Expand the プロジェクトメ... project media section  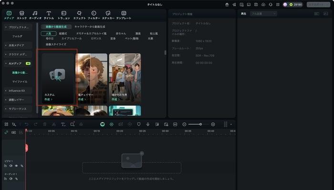pyautogui.click(x=18, y=27)
